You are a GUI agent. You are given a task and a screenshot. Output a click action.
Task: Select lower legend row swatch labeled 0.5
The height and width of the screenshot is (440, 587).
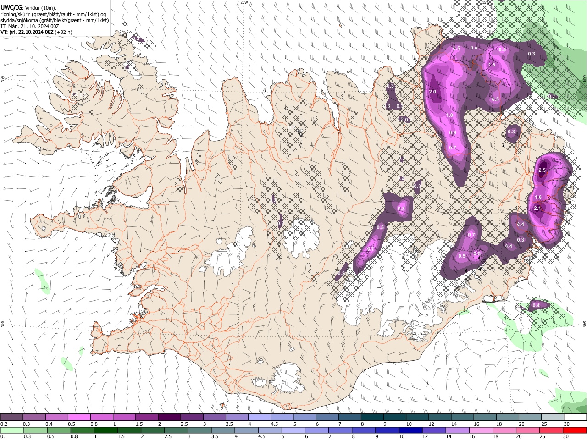59,430
